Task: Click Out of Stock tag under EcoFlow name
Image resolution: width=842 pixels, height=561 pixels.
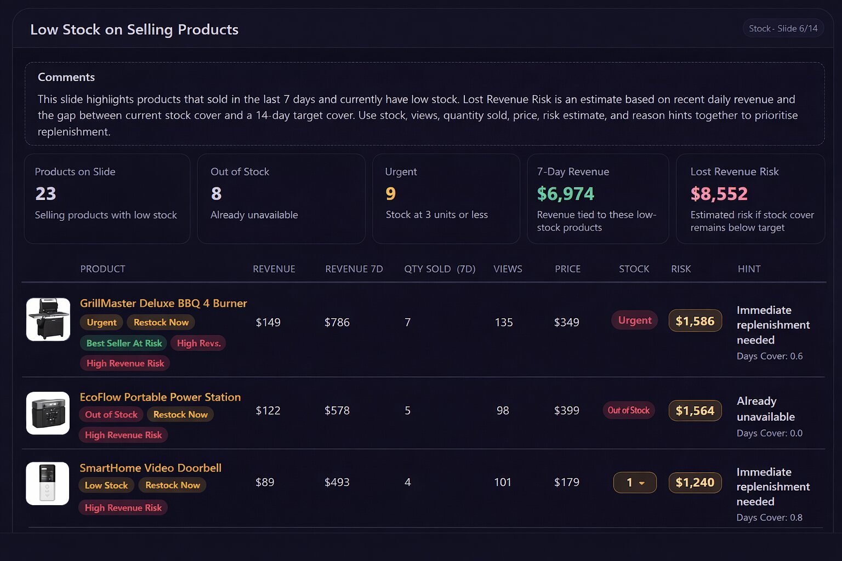Action: pyautogui.click(x=111, y=415)
